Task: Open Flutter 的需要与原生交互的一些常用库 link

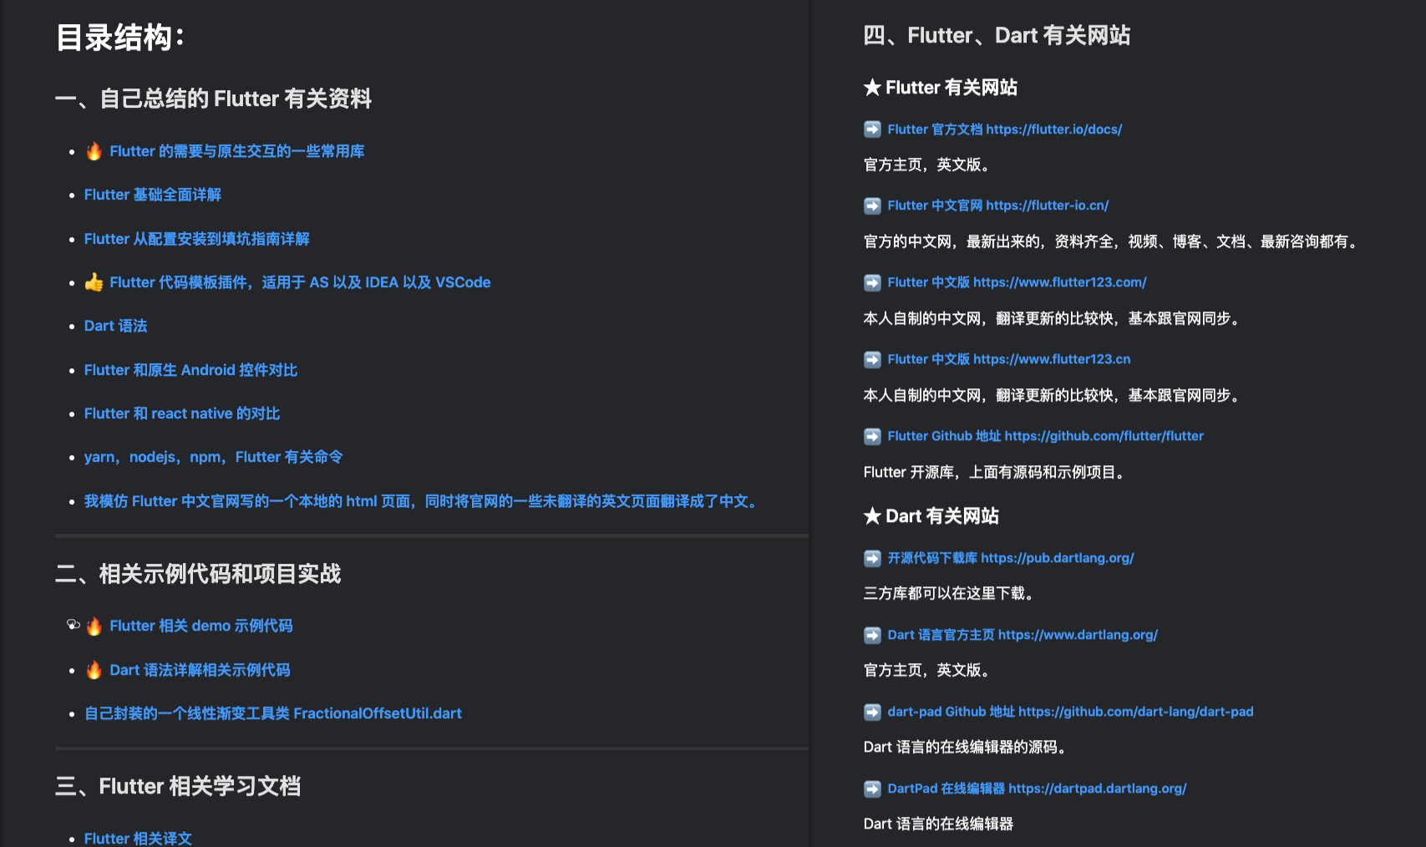Action: [x=237, y=151]
